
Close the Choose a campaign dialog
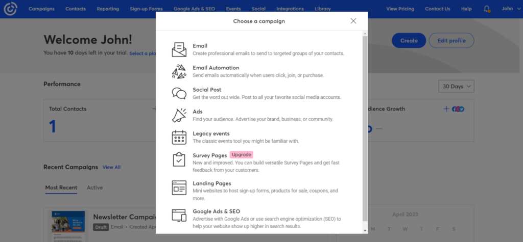pyautogui.click(x=353, y=21)
